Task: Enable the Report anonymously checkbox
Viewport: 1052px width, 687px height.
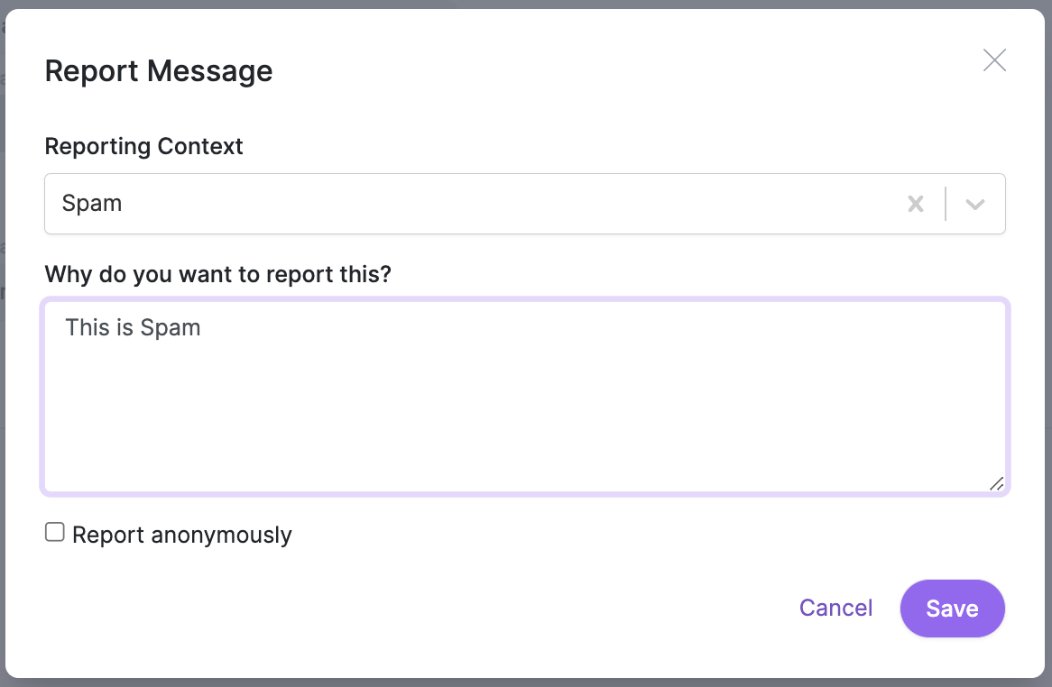Action: pyautogui.click(x=55, y=532)
